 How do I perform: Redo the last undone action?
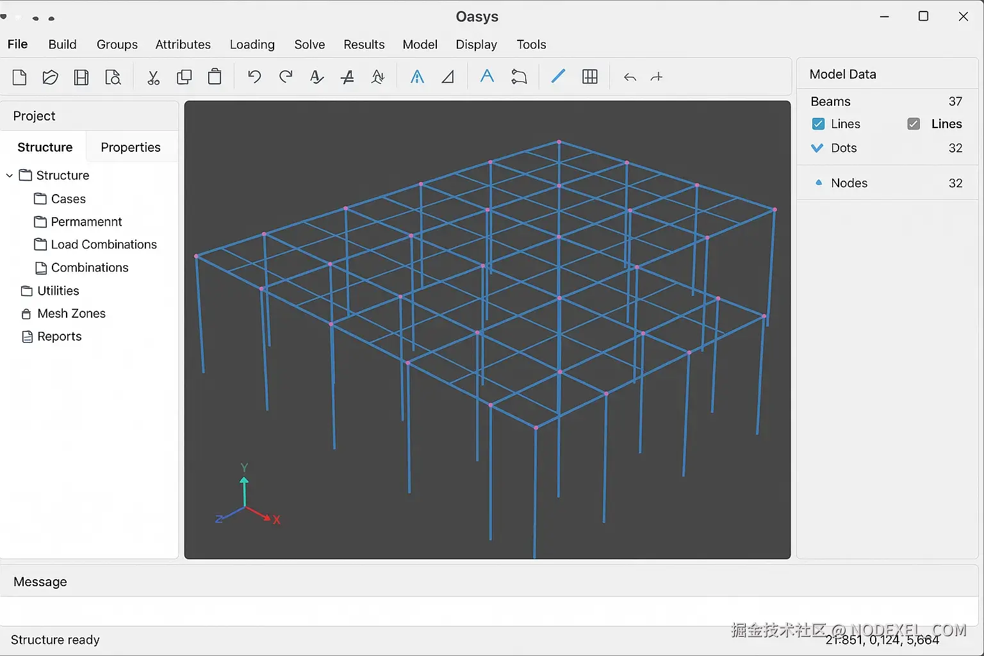[x=286, y=77]
